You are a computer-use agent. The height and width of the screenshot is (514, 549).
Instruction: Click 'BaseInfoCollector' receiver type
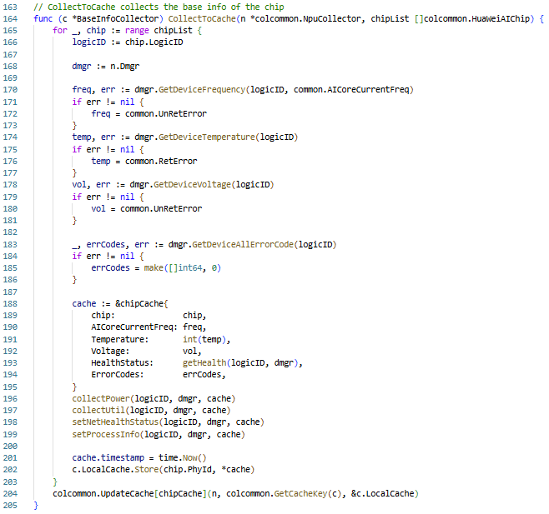(x=118, y=19)
